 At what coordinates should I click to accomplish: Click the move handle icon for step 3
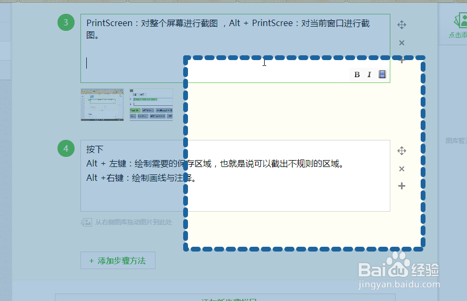tap(402, 24)
